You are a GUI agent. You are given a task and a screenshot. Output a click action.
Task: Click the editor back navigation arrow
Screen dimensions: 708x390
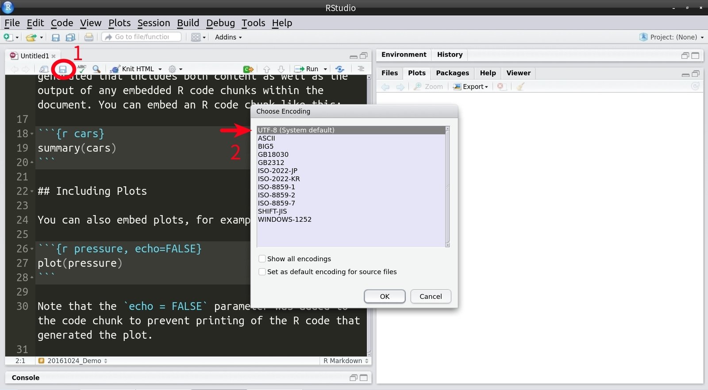point(15,69)
